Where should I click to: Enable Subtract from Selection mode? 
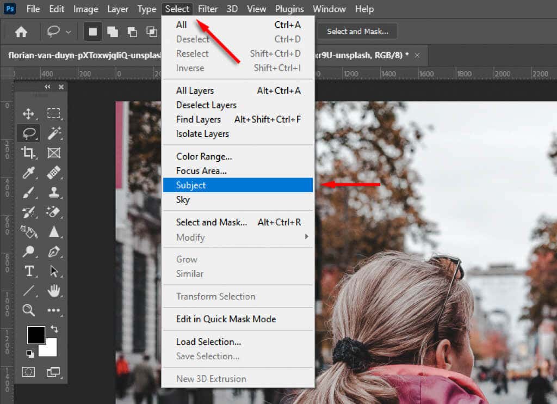[132, 32]
